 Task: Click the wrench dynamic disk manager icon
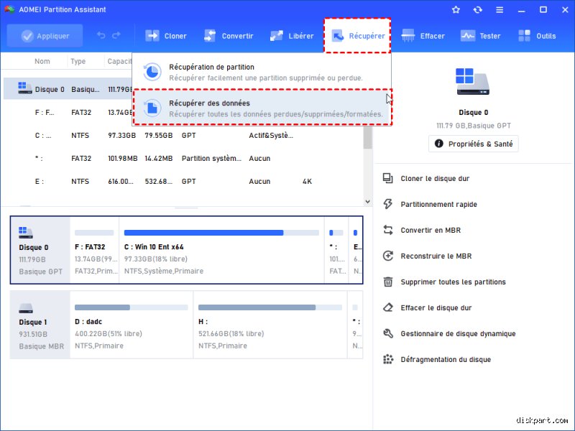[x=388, y=333]
